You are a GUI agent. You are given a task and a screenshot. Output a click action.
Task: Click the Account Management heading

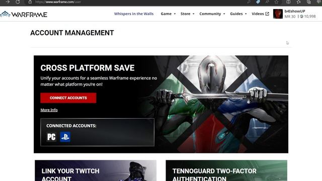coord(72,33)
